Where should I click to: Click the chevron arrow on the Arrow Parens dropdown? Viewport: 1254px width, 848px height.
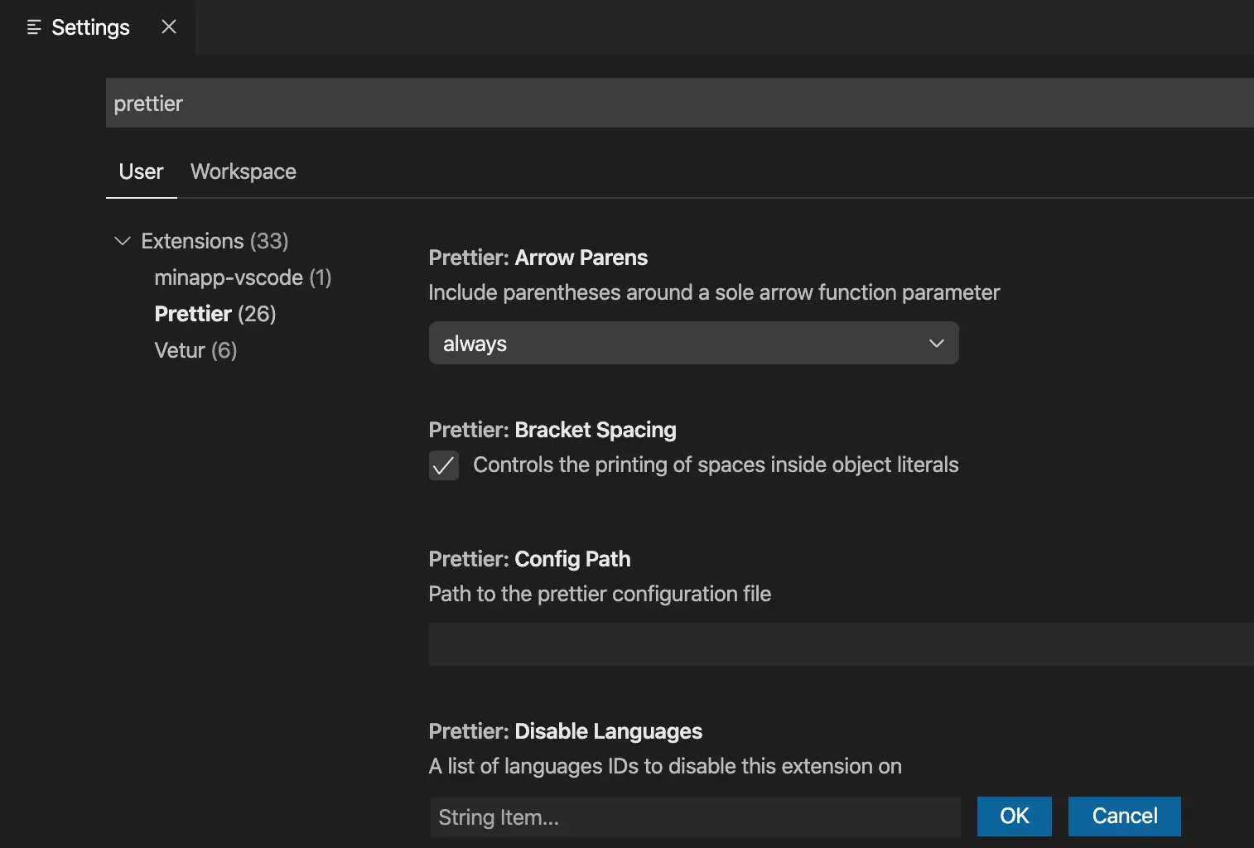coord(937,344)
